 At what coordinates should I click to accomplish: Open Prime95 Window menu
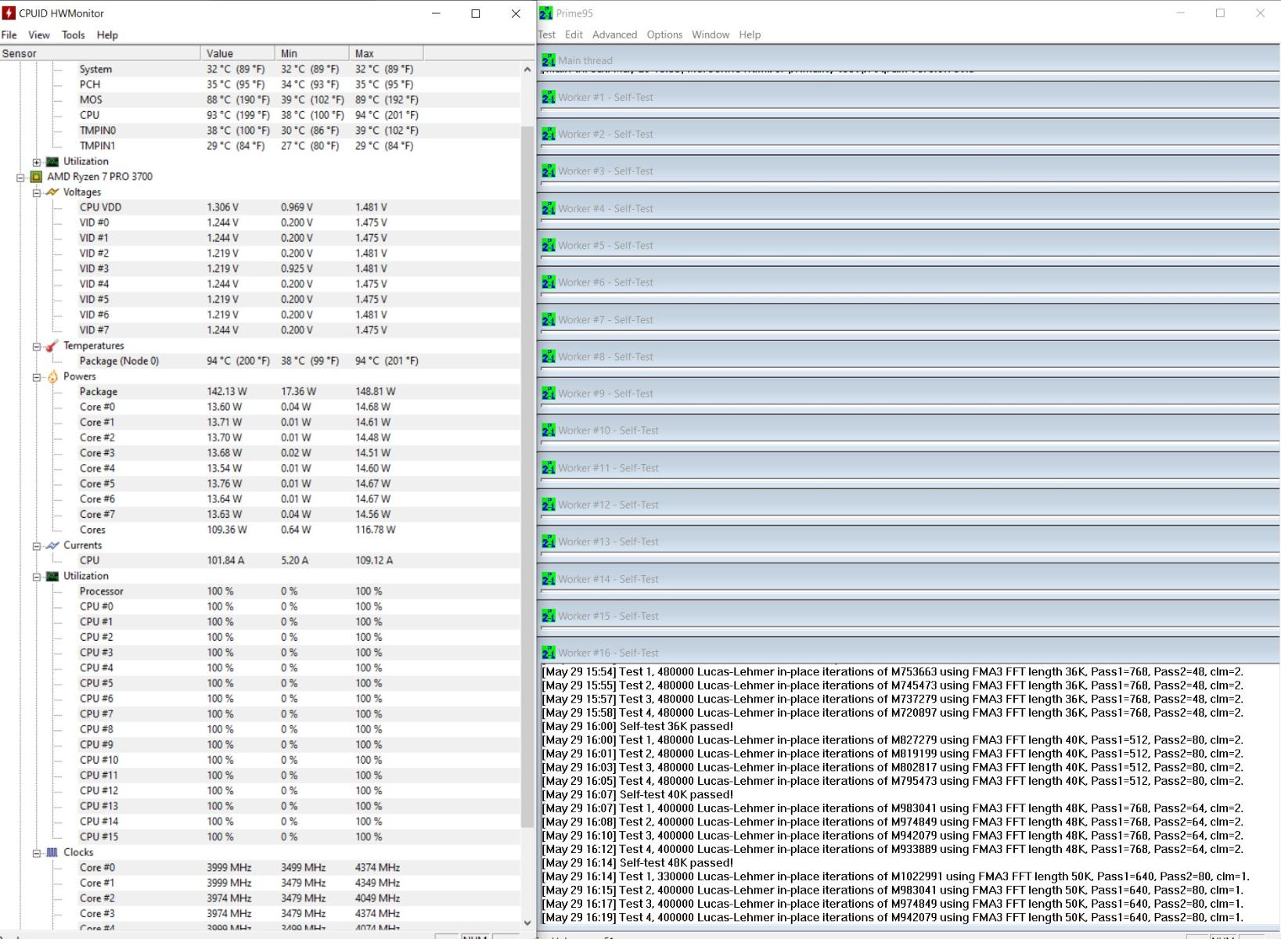[711, 35]
